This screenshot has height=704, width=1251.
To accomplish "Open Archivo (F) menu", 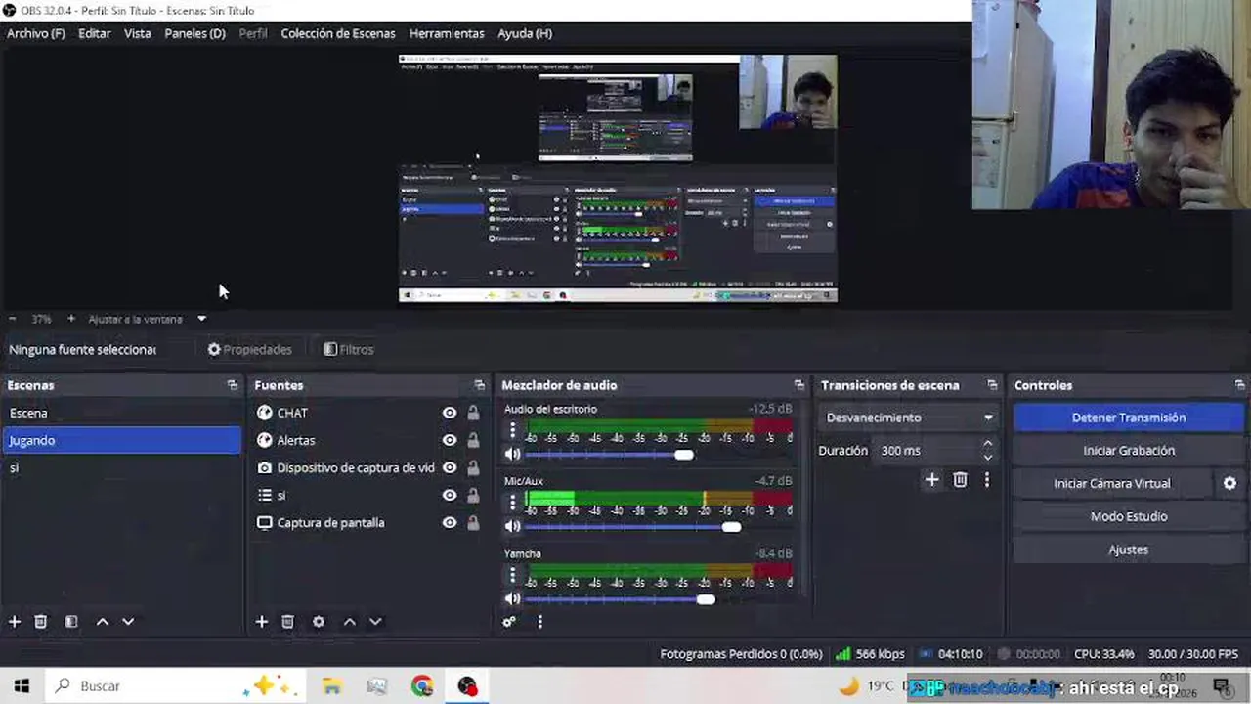I will coord(36,33).
